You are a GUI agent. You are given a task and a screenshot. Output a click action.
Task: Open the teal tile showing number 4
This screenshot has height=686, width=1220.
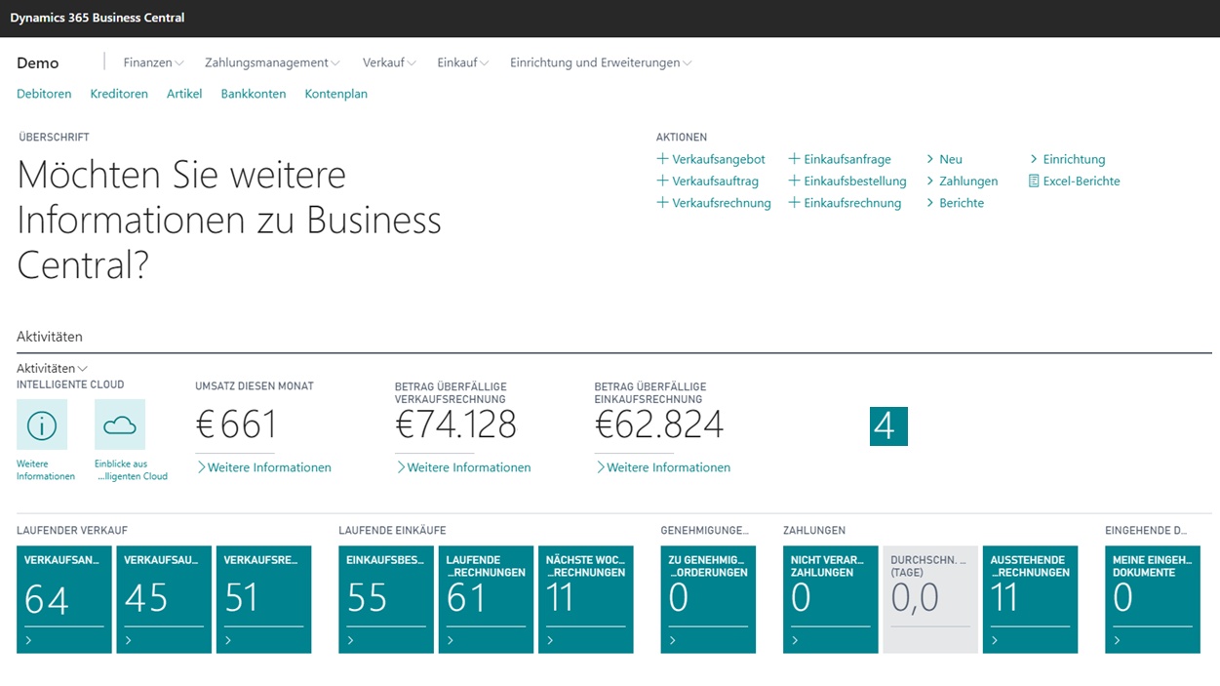tap(888, 426)
